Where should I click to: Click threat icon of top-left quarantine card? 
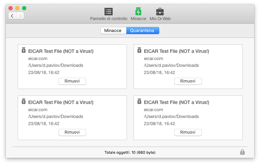coord(23,50)
